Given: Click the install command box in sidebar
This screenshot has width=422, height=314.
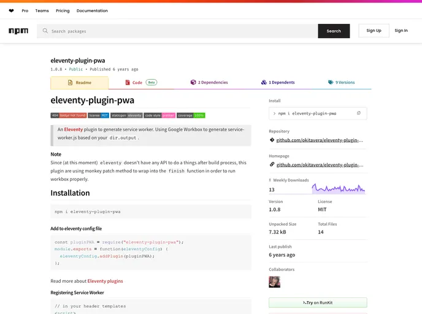Looking at the screenshot, I should coord(318,113).
